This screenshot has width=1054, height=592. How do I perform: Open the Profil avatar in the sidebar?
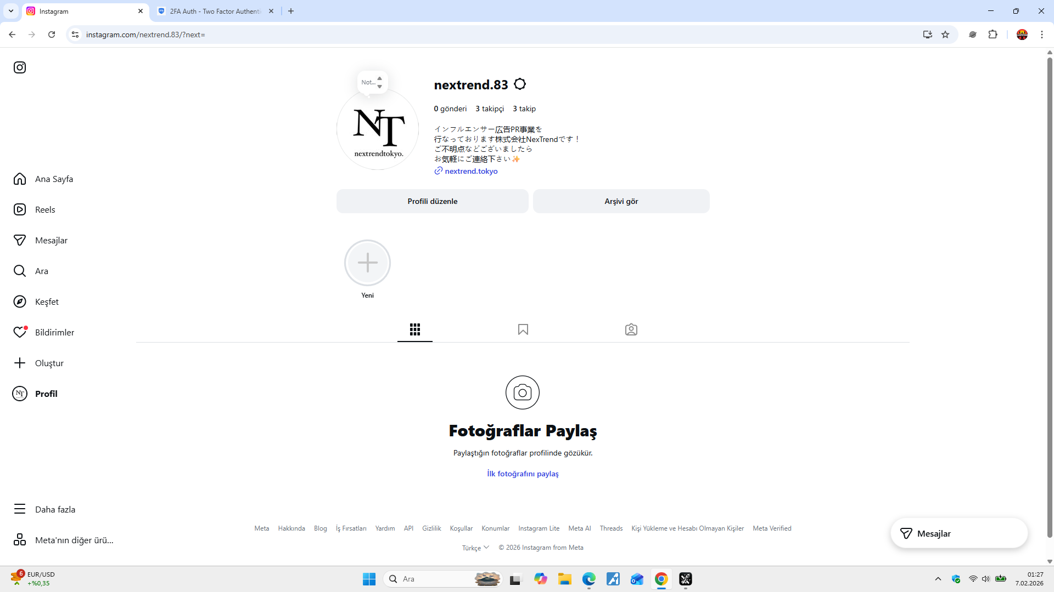pyautogui.click(x=20, y=394)
